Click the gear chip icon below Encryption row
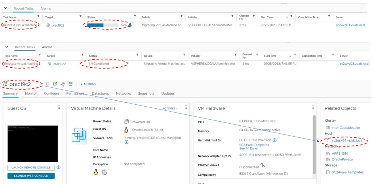The image size is (373, 184). pos(104,172)
